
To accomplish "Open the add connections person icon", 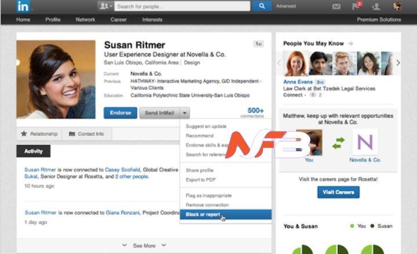I will [376, 6].
